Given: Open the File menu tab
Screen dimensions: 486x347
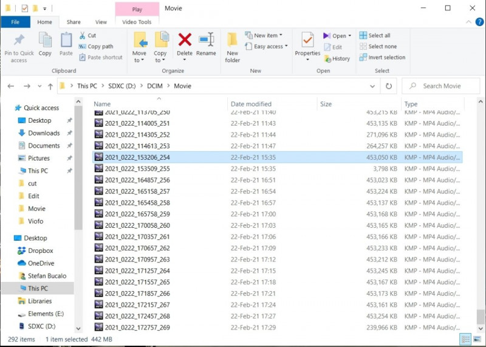Looking at the screenshot, I should click(x=15, y=22).
